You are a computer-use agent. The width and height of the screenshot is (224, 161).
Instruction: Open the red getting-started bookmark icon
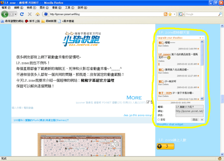(x=27, y=21)
